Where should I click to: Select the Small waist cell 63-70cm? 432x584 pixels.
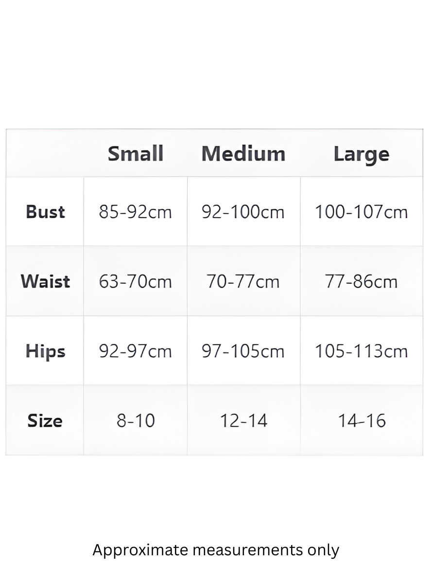(x=136, y=281)
